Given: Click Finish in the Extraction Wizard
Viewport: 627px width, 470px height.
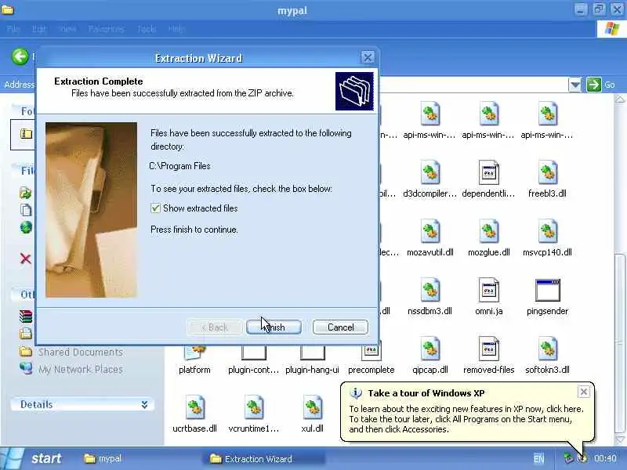Looking at the screenshot, I should [274, 327].
